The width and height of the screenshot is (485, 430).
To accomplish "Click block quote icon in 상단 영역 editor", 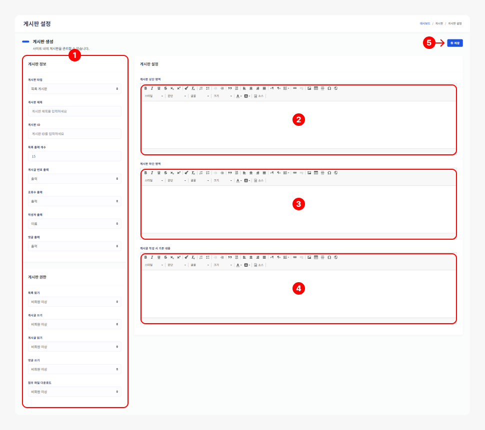I will click(230, 88).
